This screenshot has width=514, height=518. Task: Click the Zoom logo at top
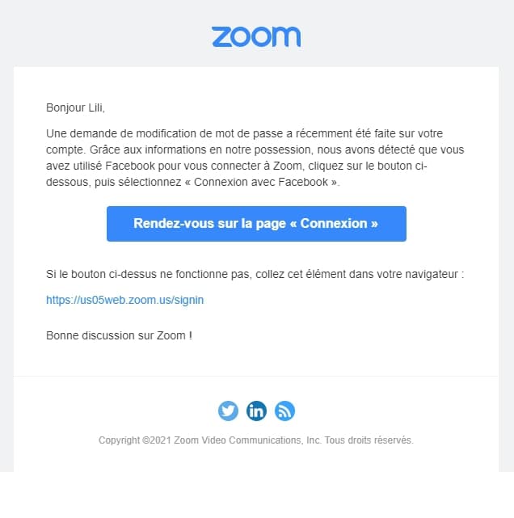[255, 36]
